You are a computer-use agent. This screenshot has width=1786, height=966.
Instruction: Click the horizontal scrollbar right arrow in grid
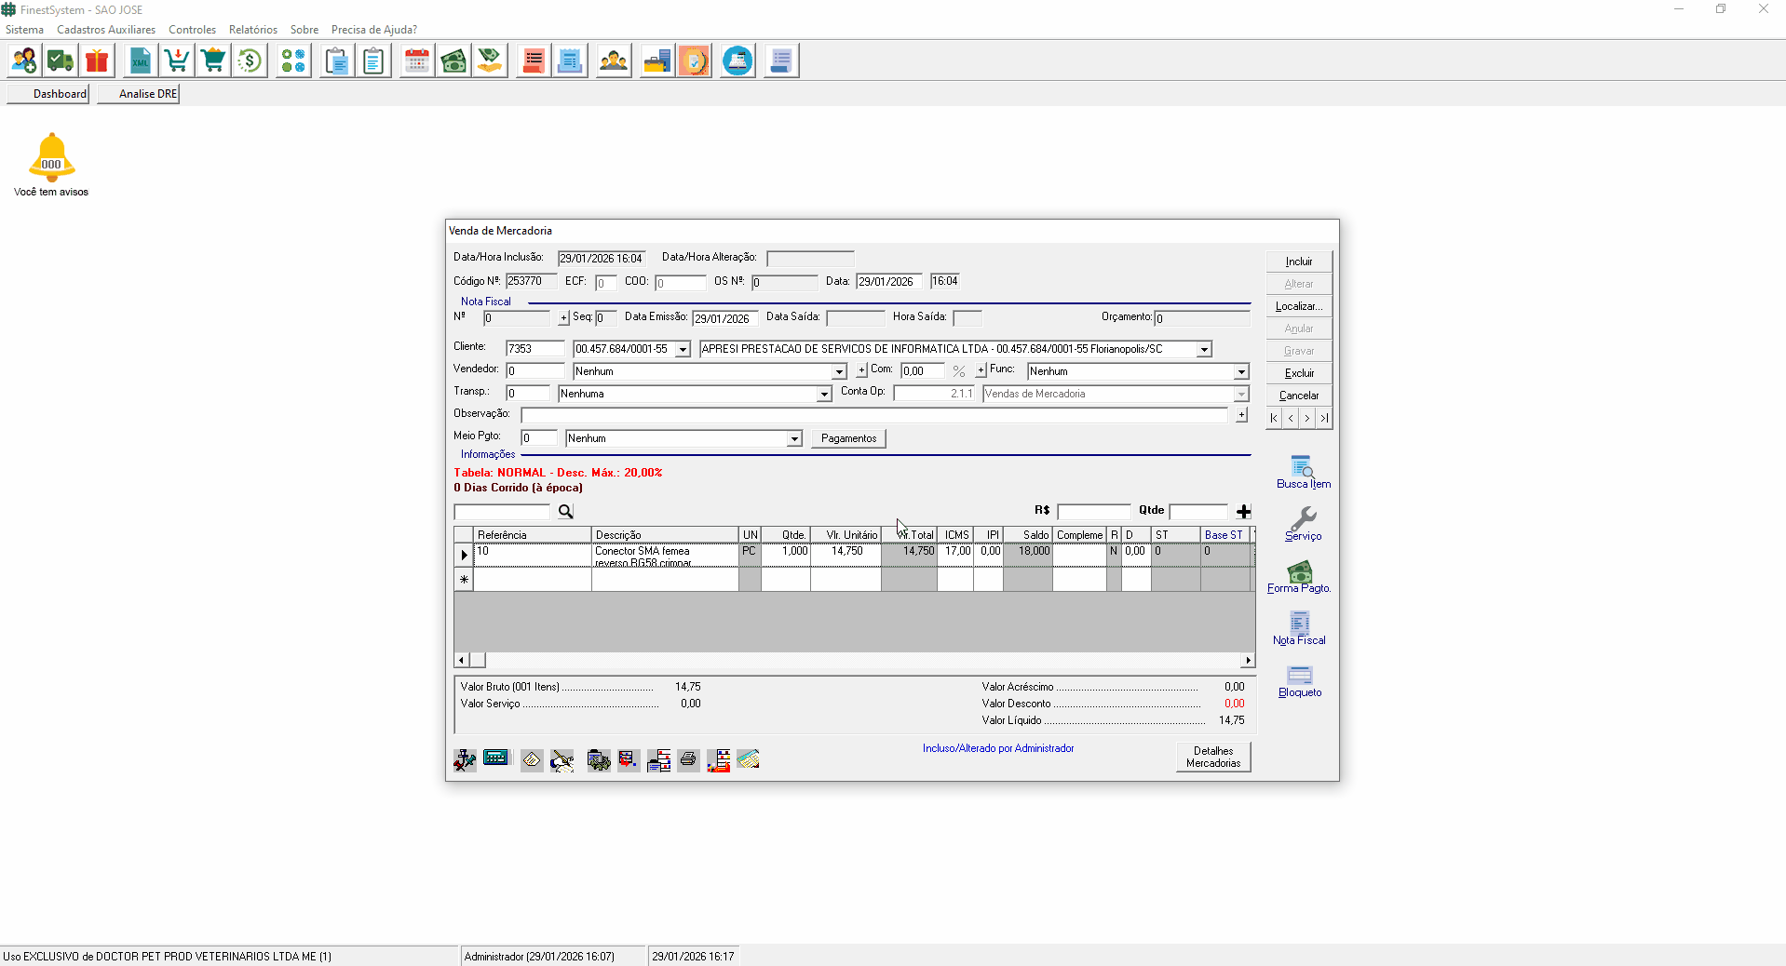pos(1248,661)
